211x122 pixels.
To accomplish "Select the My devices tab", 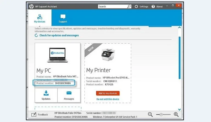I will coord(40,18).
